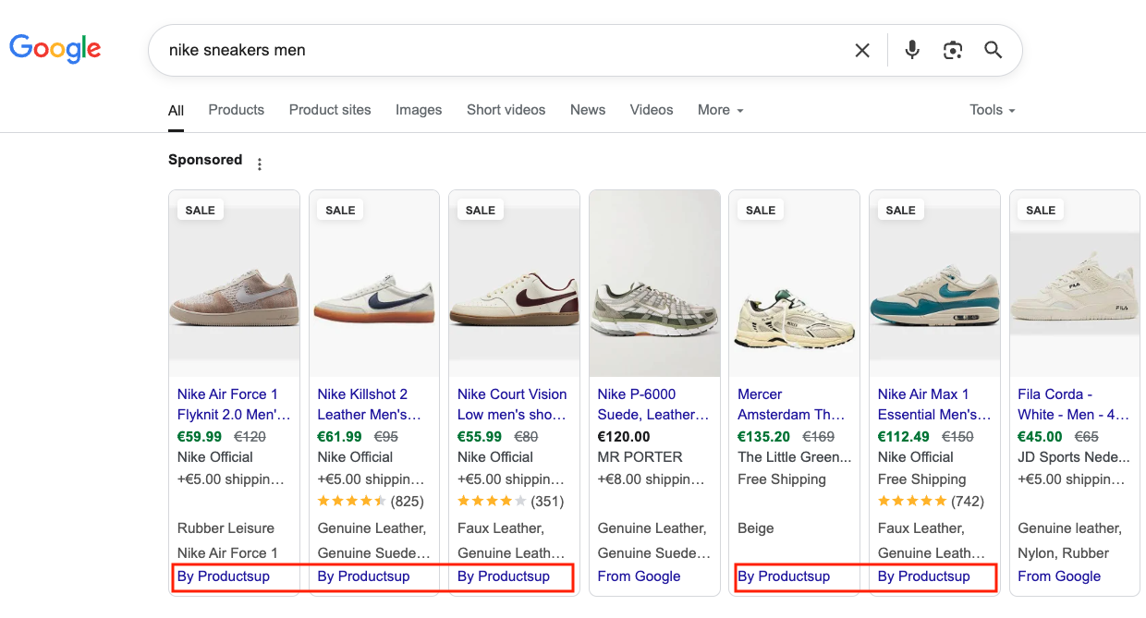The image size is (1146, 618).
Task: Start voice search with microphone icon
Action: click(912, 50)
